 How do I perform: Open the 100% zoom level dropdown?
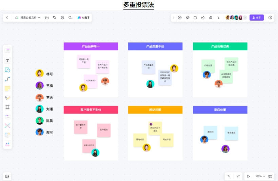click(x=260, y=176)
